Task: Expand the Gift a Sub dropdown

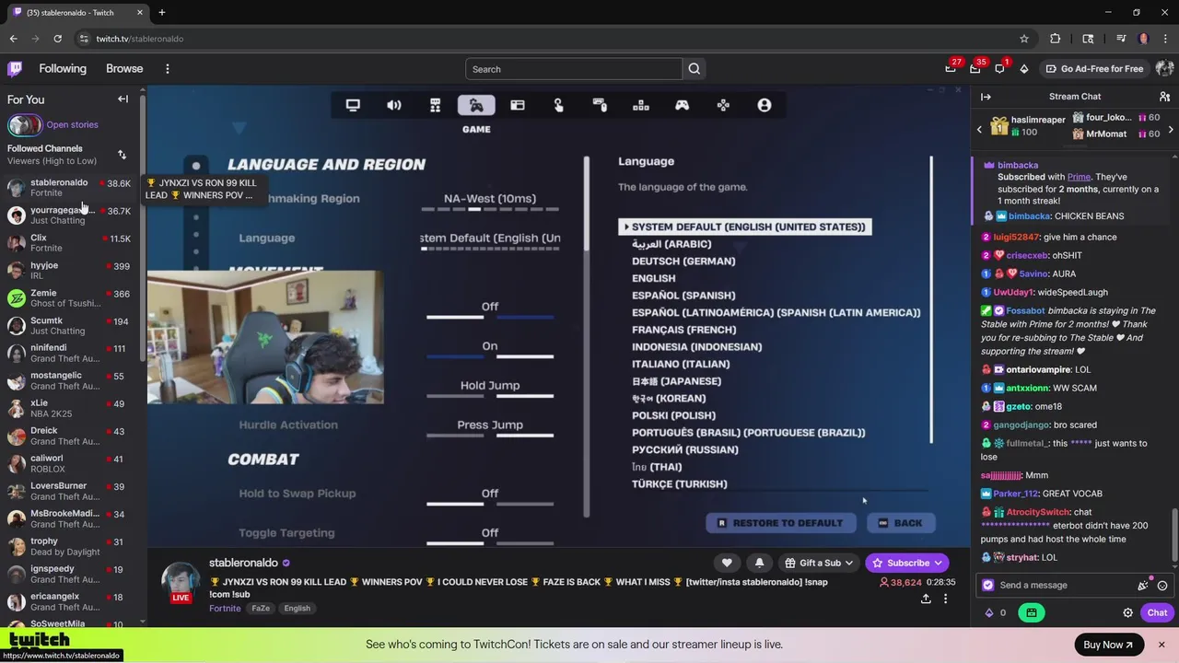Action: [818, 563]
